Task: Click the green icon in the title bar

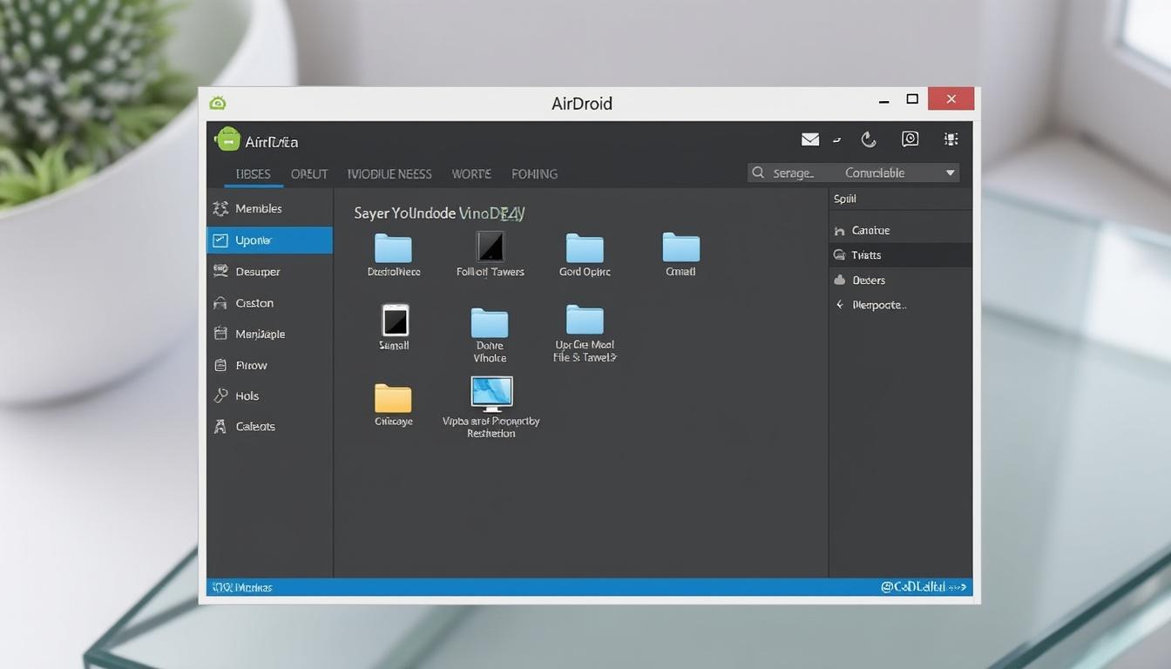Action: click(x=217, y=103)
